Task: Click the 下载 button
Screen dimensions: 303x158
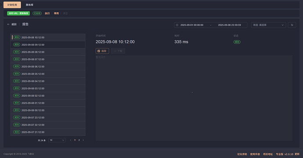Action: click(118, 51)
